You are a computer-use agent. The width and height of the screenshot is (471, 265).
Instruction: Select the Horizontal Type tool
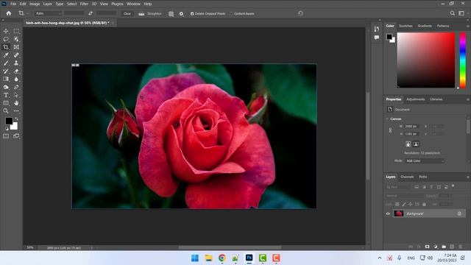(x=6, y=95)
